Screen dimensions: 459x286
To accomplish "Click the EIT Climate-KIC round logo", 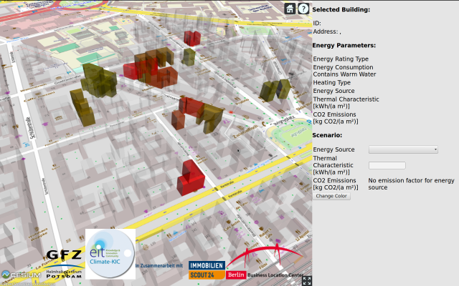I will (110, 253).
